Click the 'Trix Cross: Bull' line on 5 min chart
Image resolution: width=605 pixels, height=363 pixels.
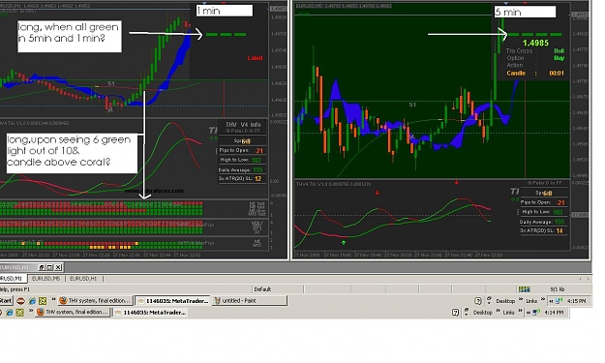tap(535, 51)
